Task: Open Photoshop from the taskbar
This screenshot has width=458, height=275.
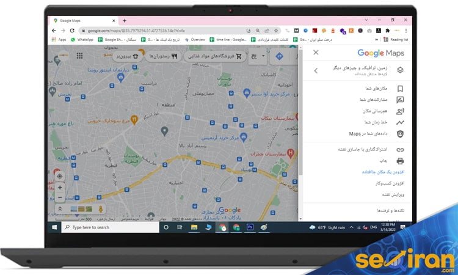Action: click(250, 227)
